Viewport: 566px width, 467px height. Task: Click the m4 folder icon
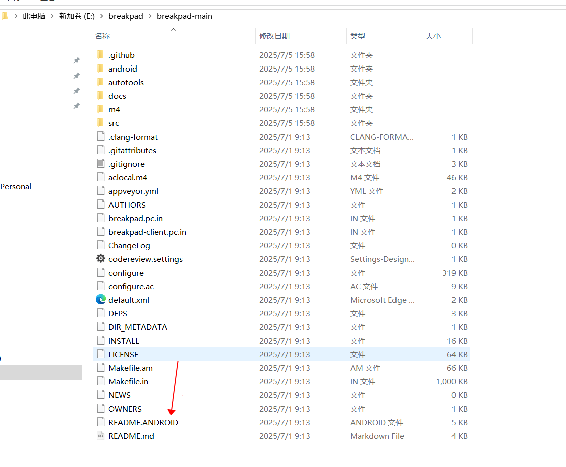[x=101, y=109]
